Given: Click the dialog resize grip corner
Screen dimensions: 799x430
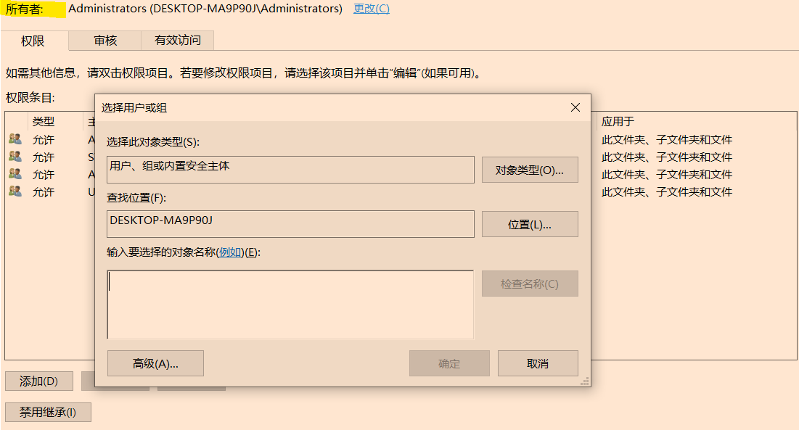Looking at the screenshot, I should point(585,381).
